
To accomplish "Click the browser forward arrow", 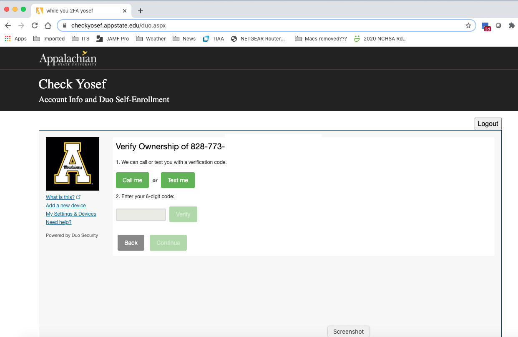I will point(21,25).
